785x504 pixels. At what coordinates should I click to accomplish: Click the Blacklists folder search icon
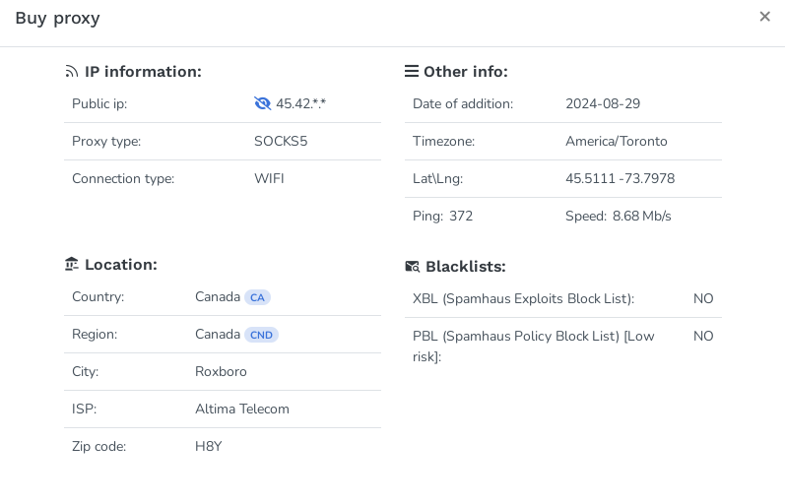click(413, 267)
